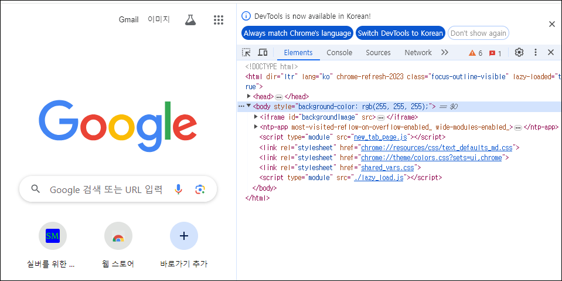Collapse the body element node
Viewport: 562px width, 281px height.
(x=248, y=106)
